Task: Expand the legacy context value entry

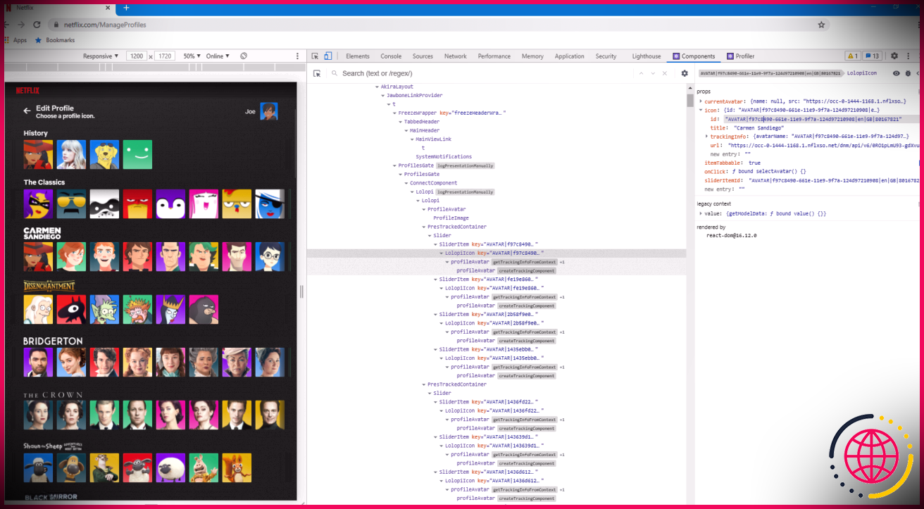Action: click(x=700, y=213)
